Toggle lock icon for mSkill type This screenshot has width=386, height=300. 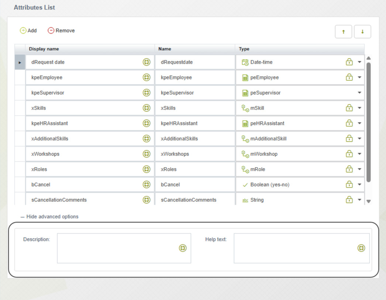pyautogui.click(x=349, y=108)
